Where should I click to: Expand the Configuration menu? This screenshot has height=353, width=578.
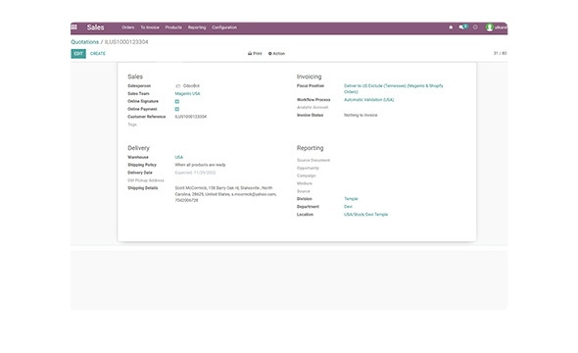(224, 27)
